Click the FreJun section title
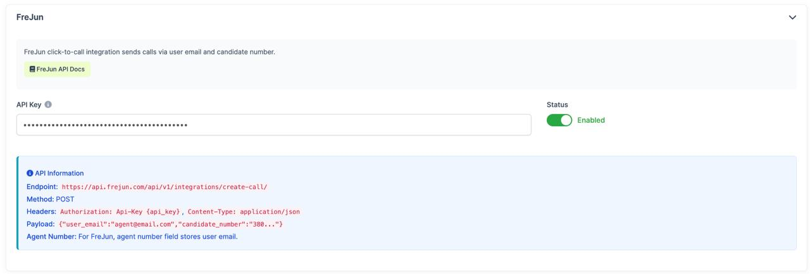Image resolution: width=810 pixels, height=274 pixels. (x=30, y=17)
